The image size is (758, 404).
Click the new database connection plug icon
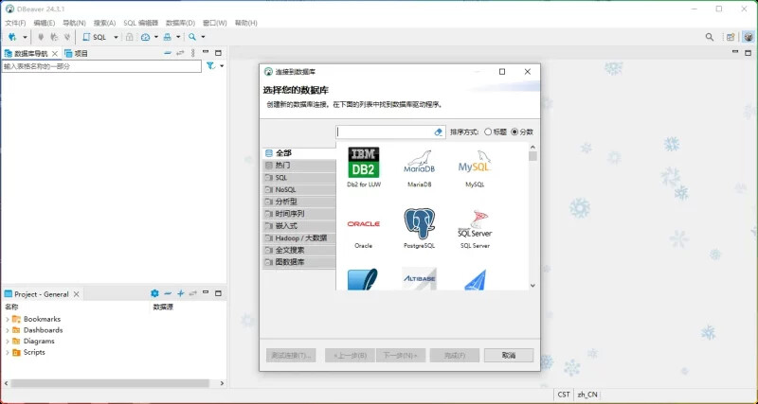pyautogui.click(x=12, y=37)
